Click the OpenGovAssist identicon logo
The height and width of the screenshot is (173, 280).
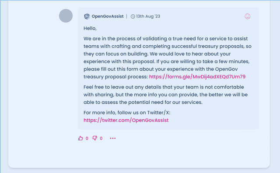(x=87, y=17)
